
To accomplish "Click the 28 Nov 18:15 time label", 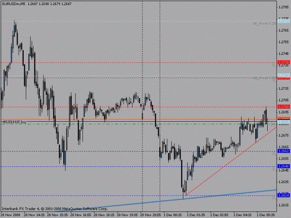I will click(104, 215).
